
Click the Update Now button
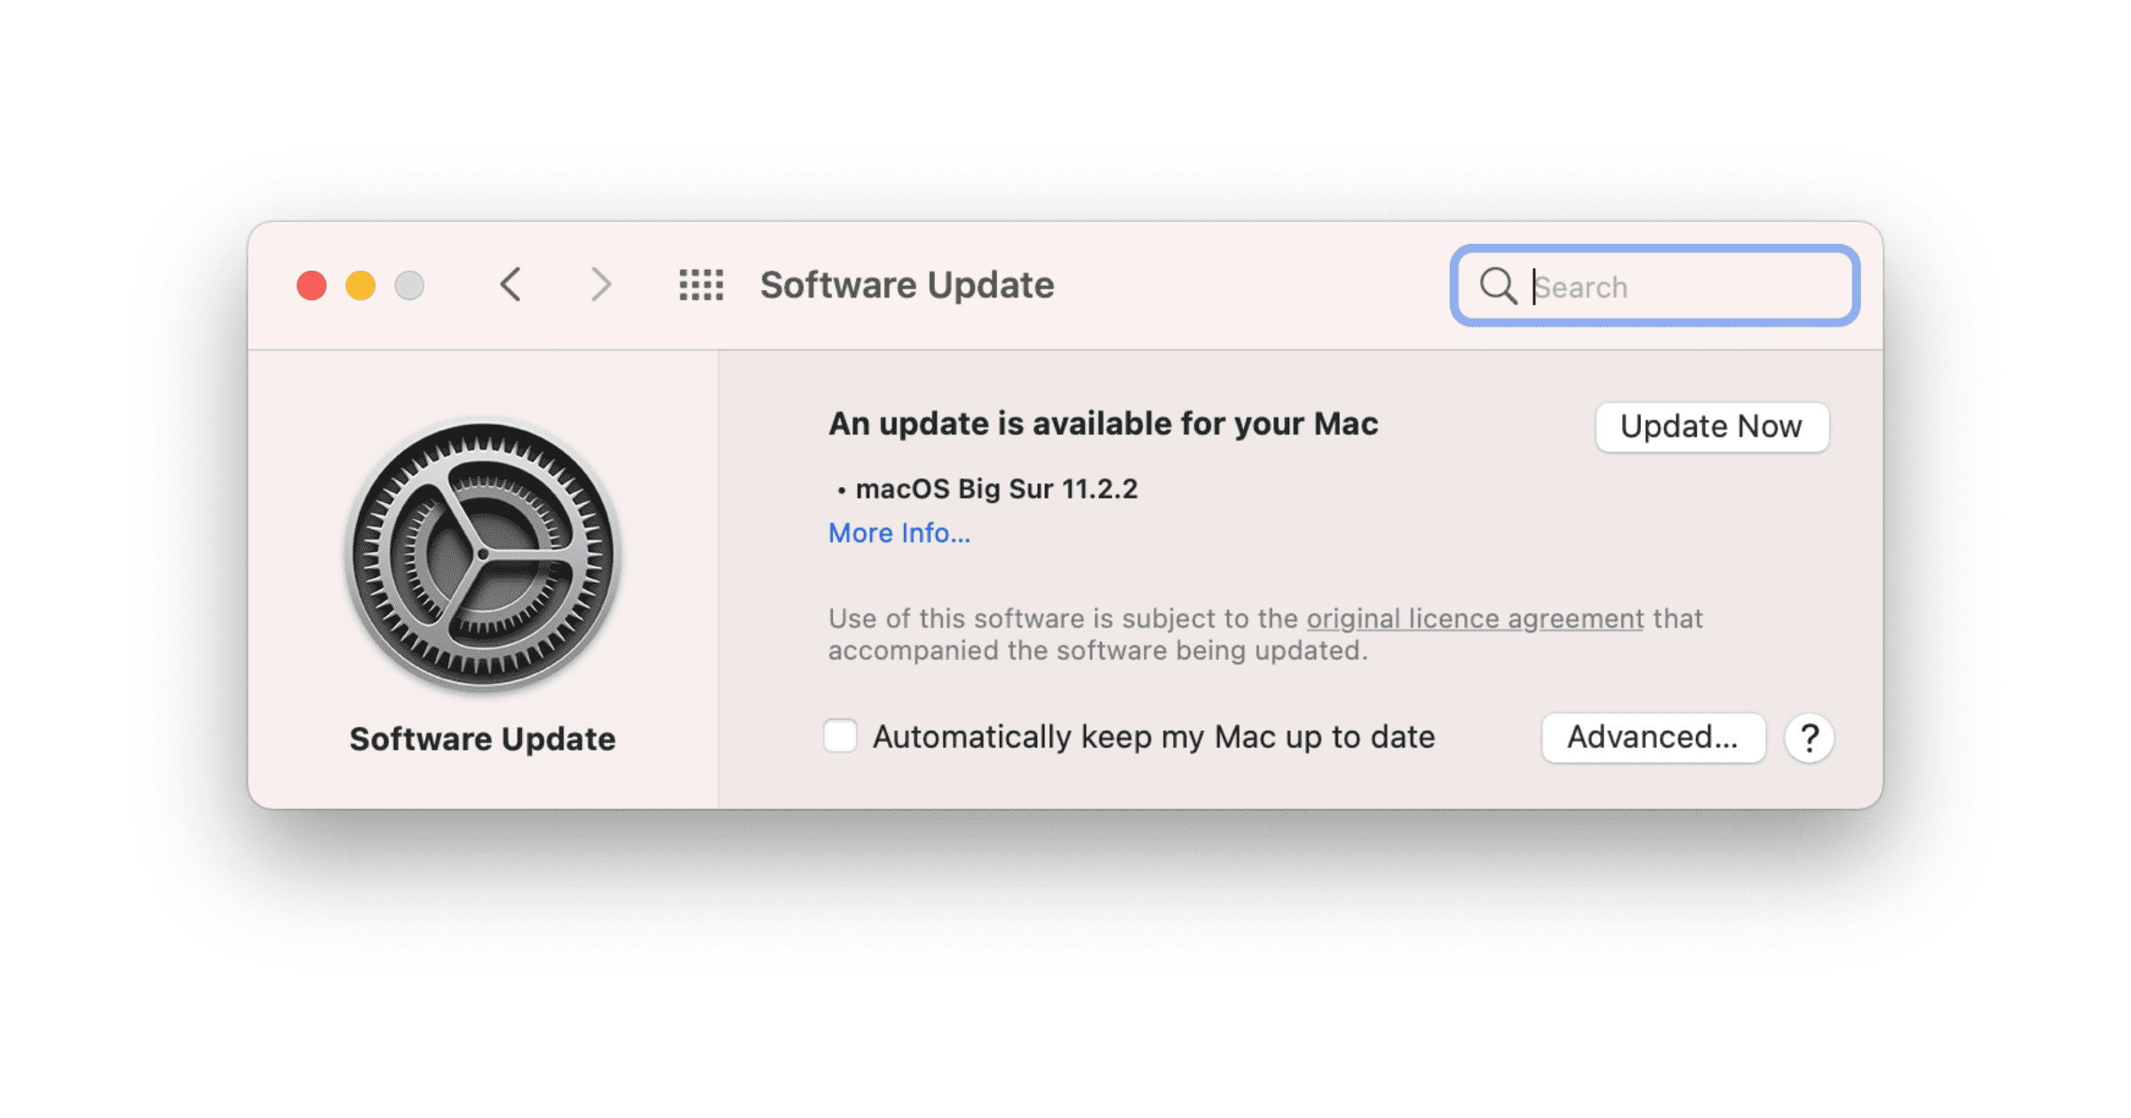[x=1711, y=427]
